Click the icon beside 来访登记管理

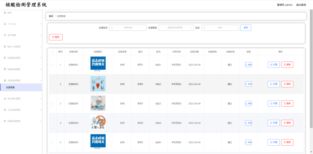coord(5,99)
